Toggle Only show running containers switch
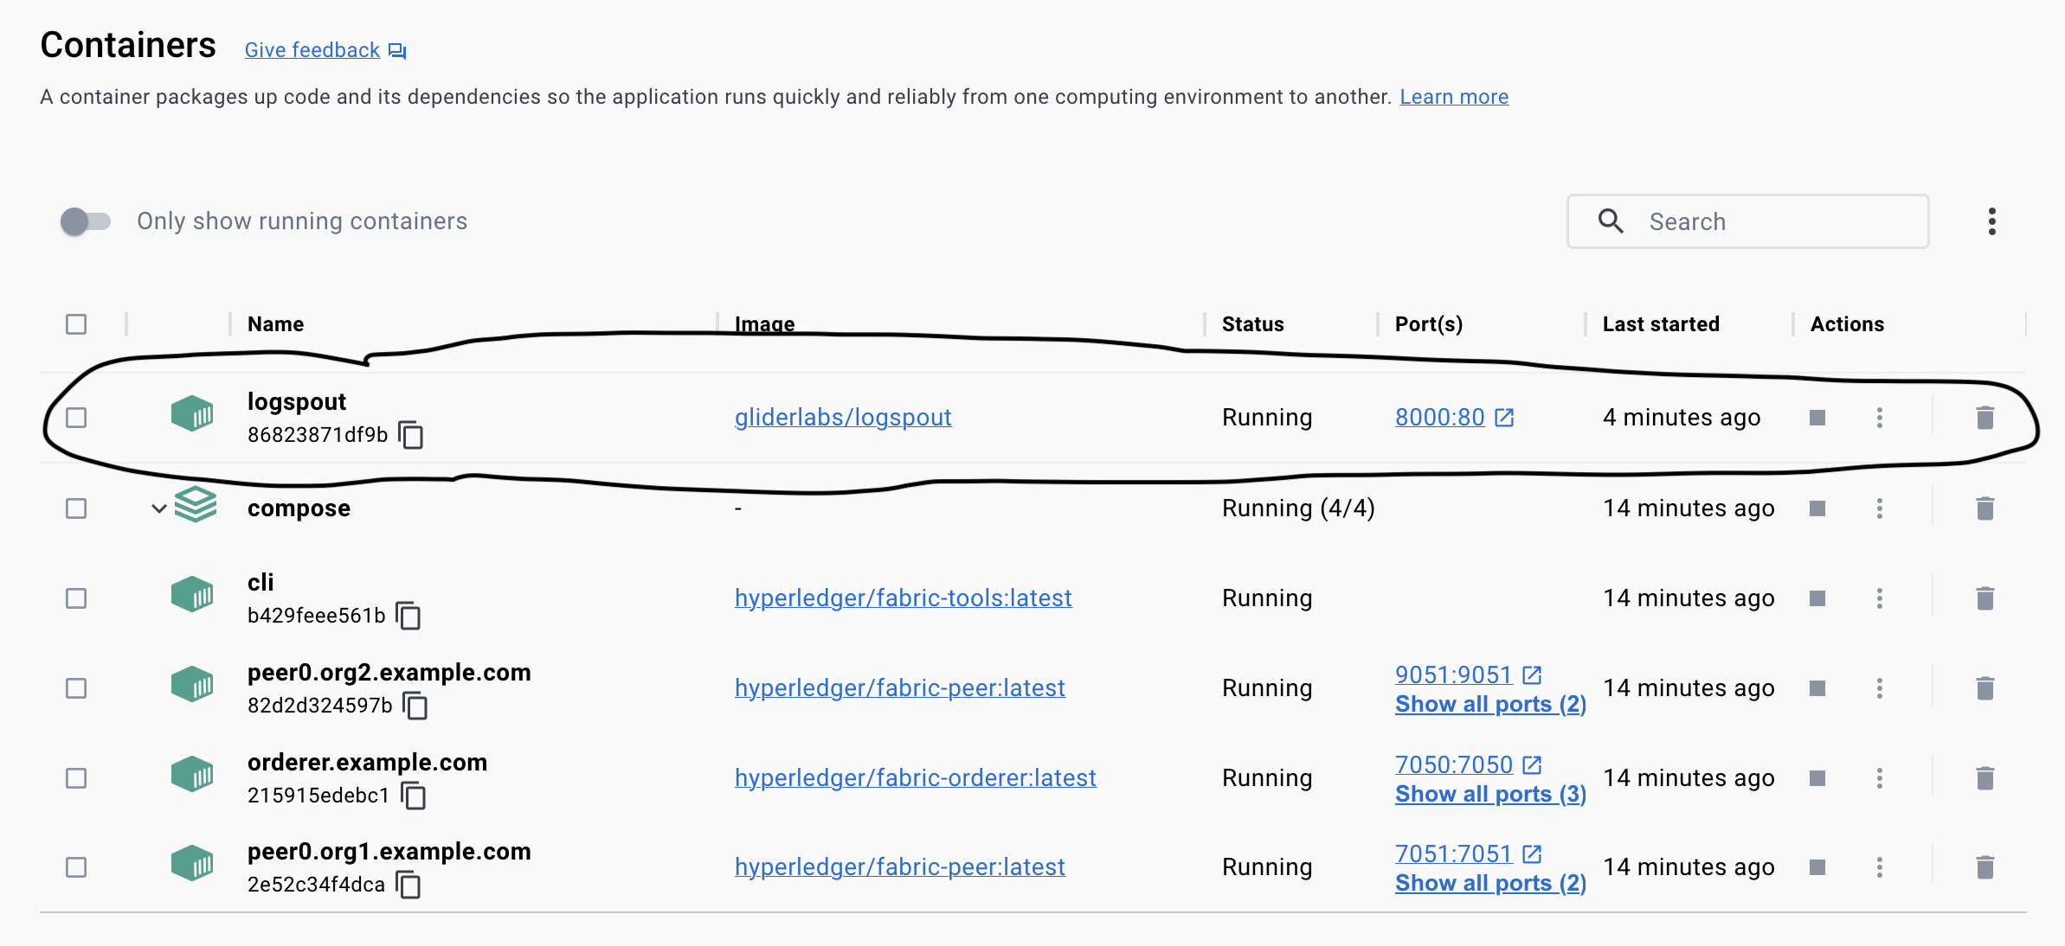This screenshot has height=946, width=2065. pyautogui.click(x=86, y=221)
